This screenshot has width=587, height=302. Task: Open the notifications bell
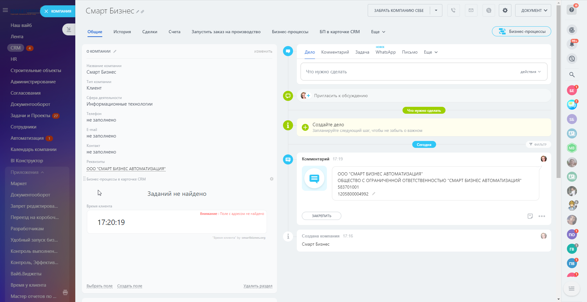tap(572, 44)
